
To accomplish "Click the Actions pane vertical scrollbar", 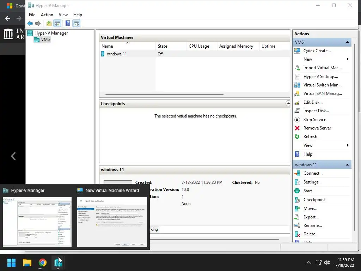I will tap(354, 137).
